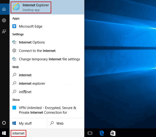Open the Windows Start button
This screenshot has height=137, width=156.
click(x=4, y=133)
